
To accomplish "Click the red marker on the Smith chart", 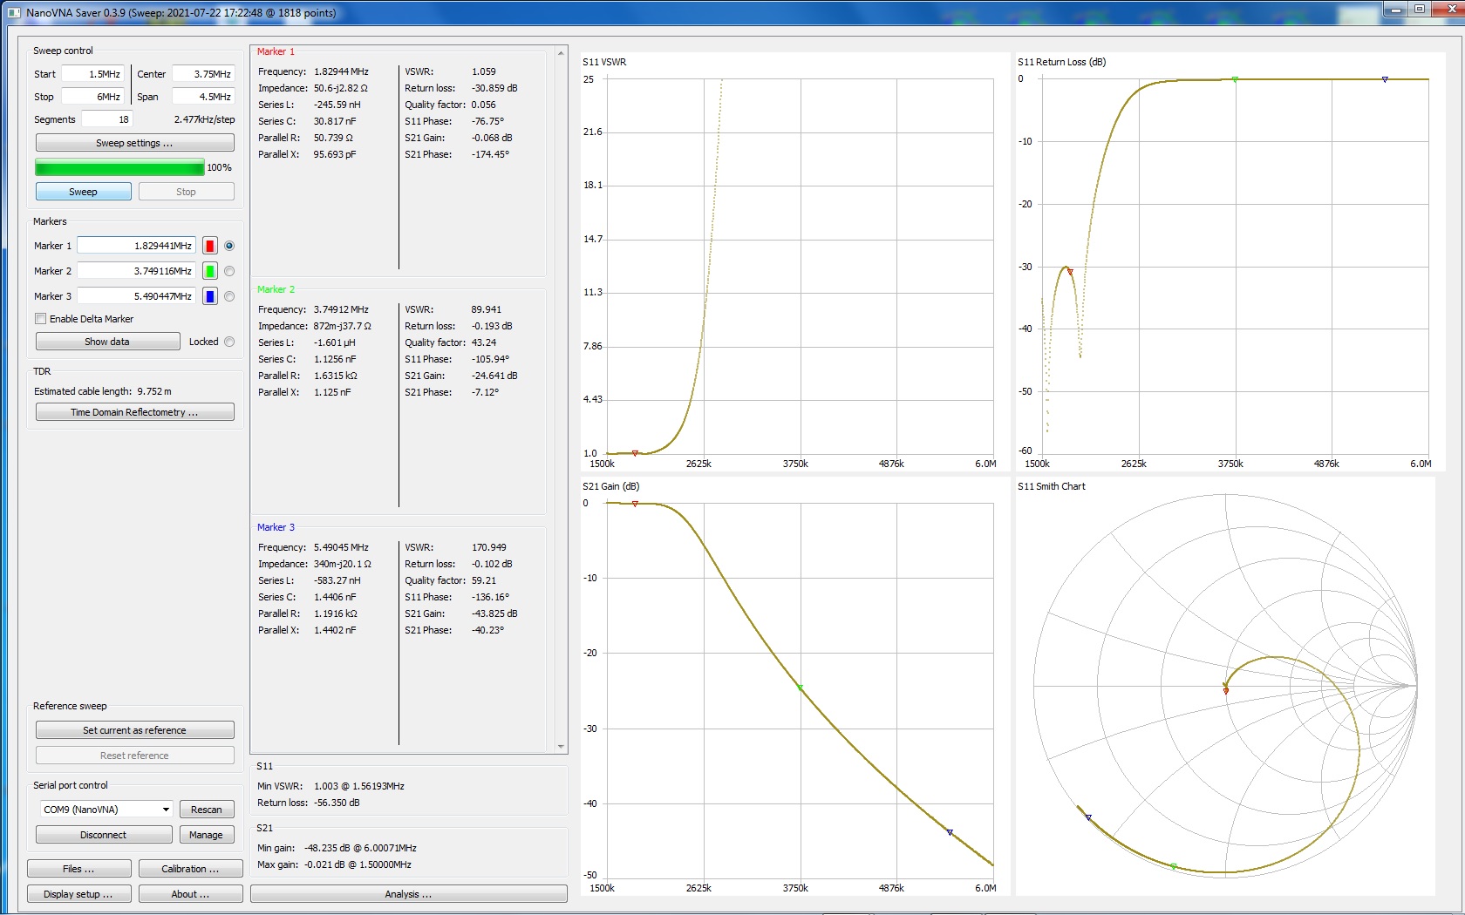I will [x=1226, y=690].
